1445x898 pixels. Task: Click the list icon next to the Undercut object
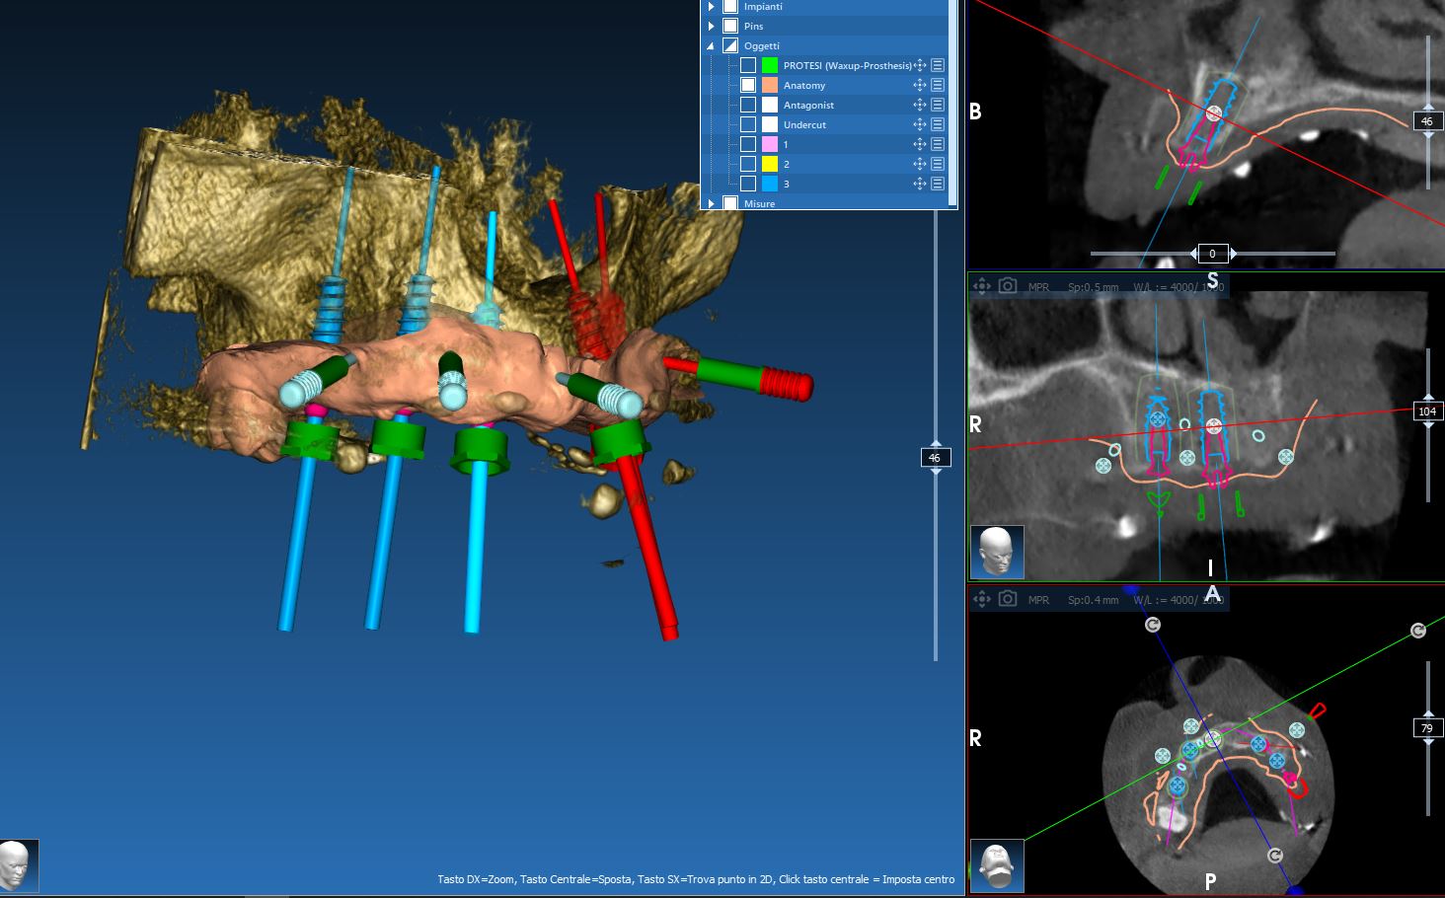click(x=936, y=123)
